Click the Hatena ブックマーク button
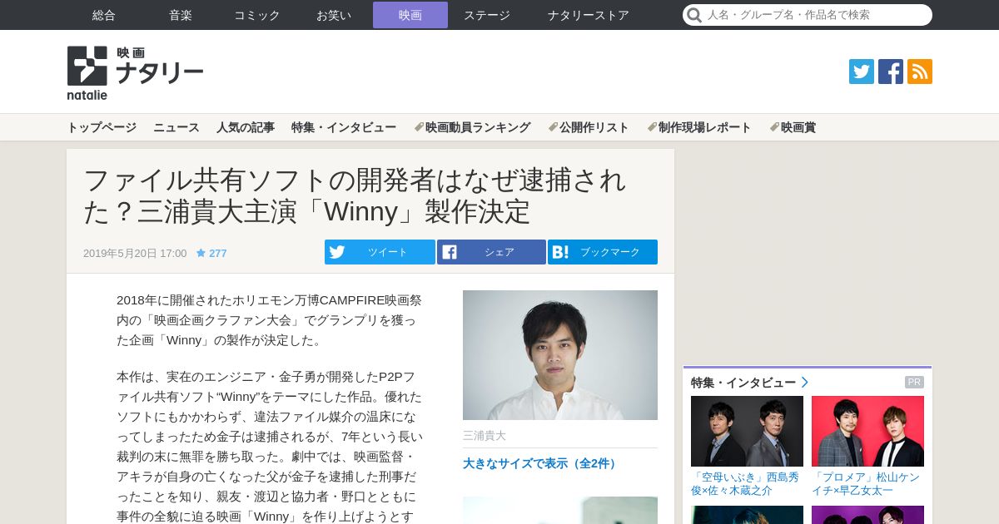Image resolution: width=999 pixels, height=524 pixels. coord(603,252)
